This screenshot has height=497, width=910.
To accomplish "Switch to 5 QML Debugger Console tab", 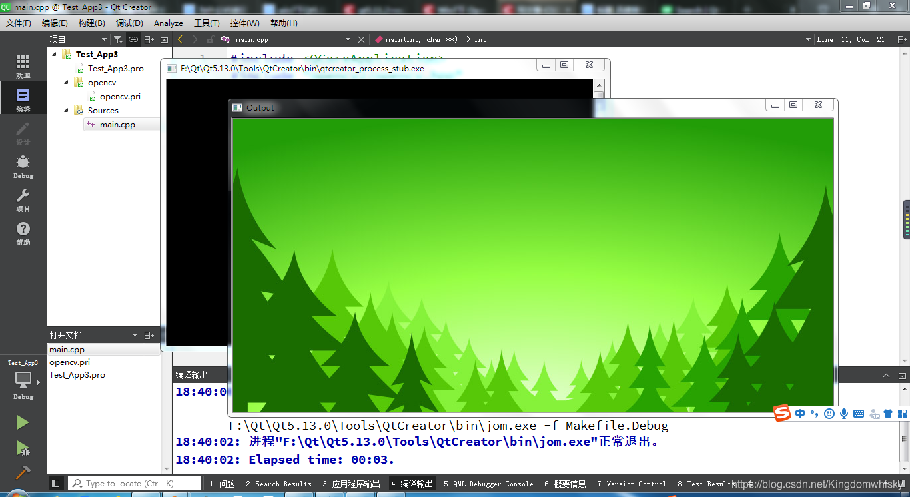I will pos(488,484).
